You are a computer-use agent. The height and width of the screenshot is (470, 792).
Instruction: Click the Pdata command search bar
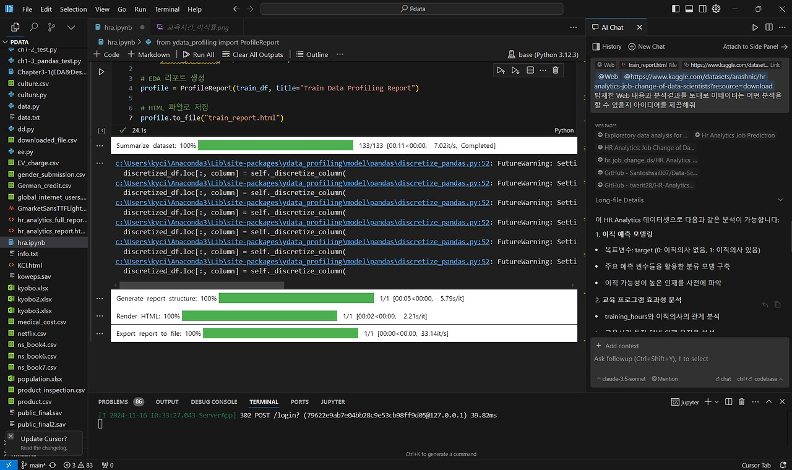click(x=412, y=9)
